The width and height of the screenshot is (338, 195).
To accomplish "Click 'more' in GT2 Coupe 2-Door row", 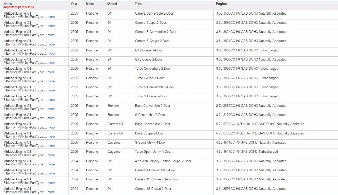I will pos(51,54).
